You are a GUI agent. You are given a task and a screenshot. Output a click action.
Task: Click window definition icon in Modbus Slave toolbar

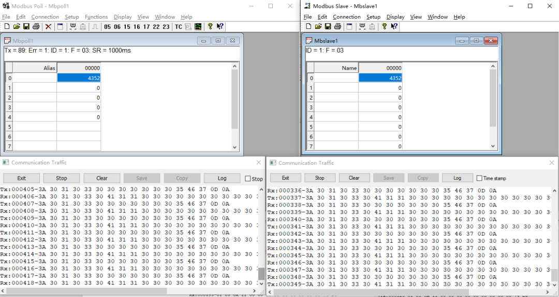[350, 26]
